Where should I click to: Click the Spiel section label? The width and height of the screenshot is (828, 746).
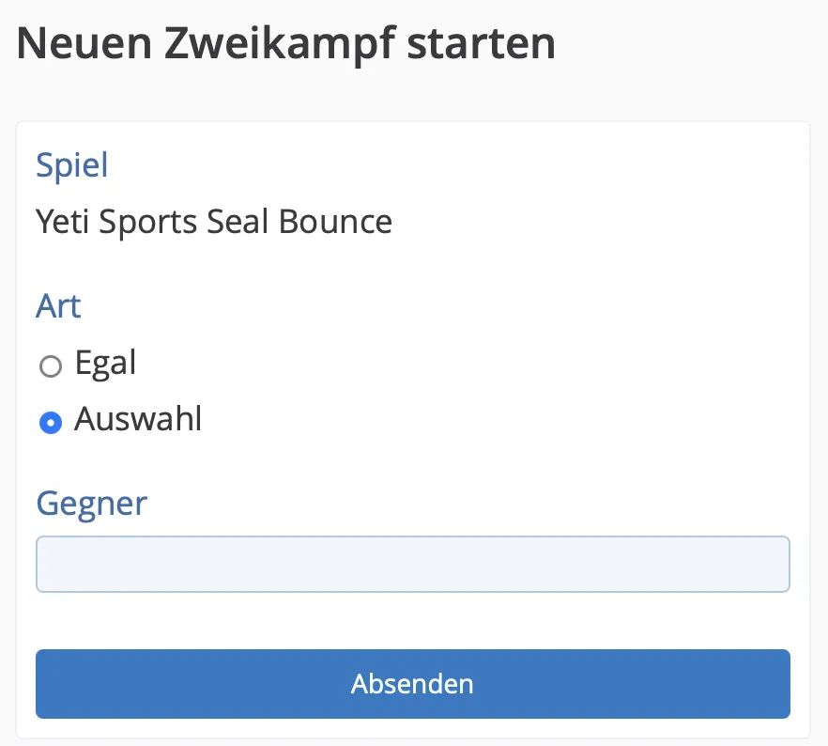click(x=72, y=165)
